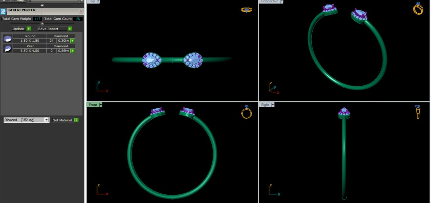431x203 pixels.
Task: Collapse the section above Gem Reporter
Action: (42, 5)
